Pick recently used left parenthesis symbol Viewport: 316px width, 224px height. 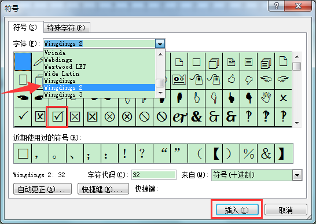[197, 153]
